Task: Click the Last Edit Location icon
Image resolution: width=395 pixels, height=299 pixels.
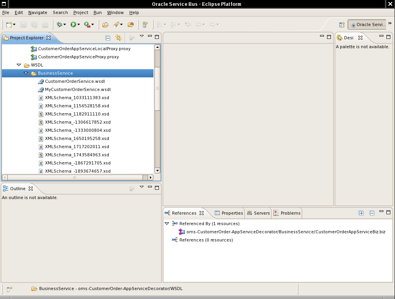Action: pos(188,24)
